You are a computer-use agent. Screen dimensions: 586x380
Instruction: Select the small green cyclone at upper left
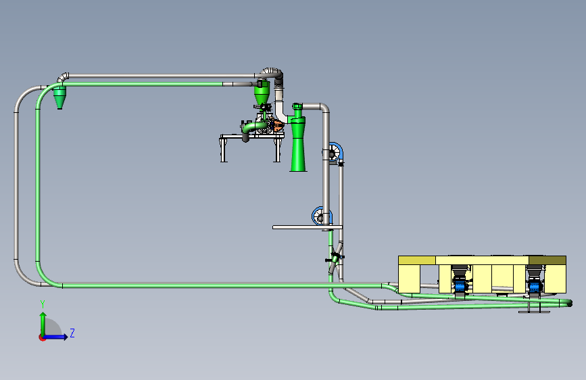(59, 97)
